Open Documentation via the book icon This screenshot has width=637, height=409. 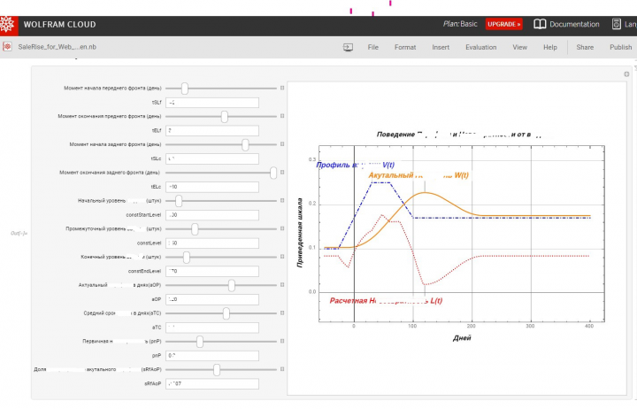(x=540, y=25)
